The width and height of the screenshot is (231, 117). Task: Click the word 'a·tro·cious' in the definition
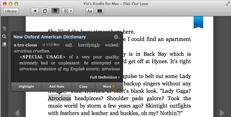(25, 45)
